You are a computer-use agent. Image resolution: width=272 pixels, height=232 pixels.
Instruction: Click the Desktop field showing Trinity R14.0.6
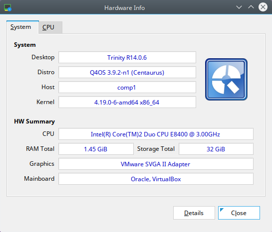point(127,57)
